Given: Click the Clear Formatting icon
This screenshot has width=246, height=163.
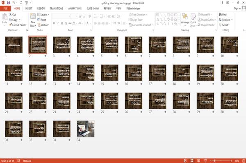Looking at the screenshot, I should click(x=89, y=16).
